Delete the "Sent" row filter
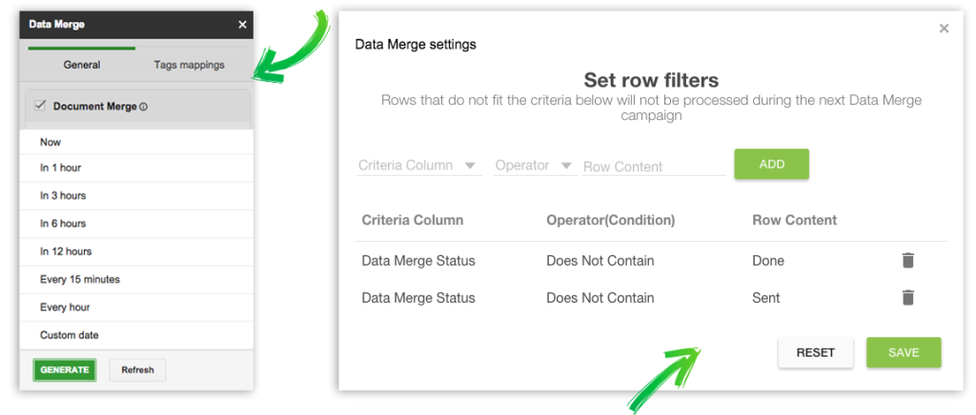The image size is (976, 415). [x=908, y=298]
